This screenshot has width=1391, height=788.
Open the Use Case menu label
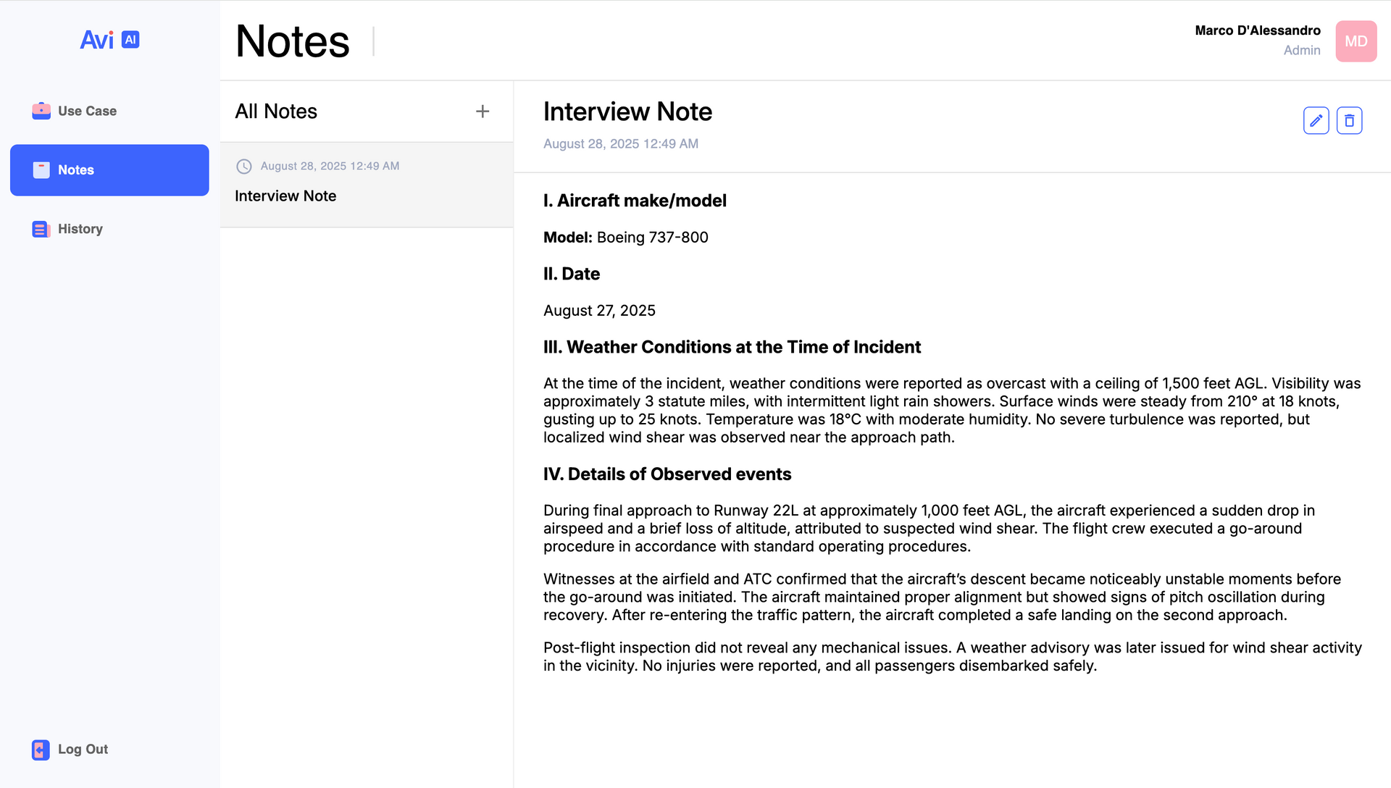point(87,111)
